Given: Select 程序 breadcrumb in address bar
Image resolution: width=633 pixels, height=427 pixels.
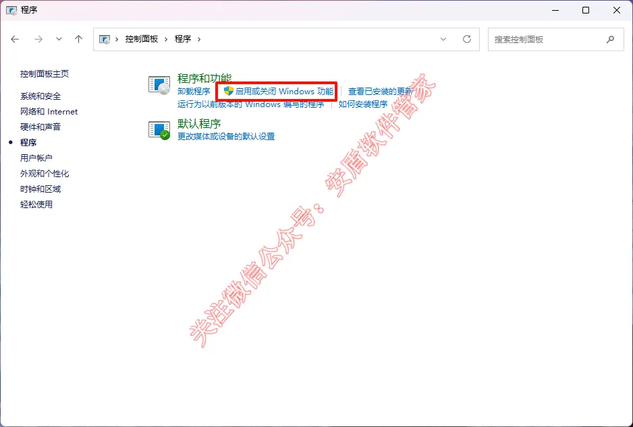Looking at the screenshot, I should tap(183, 39).
